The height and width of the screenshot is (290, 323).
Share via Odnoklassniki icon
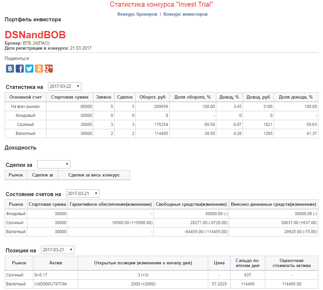tap(39, 69)
